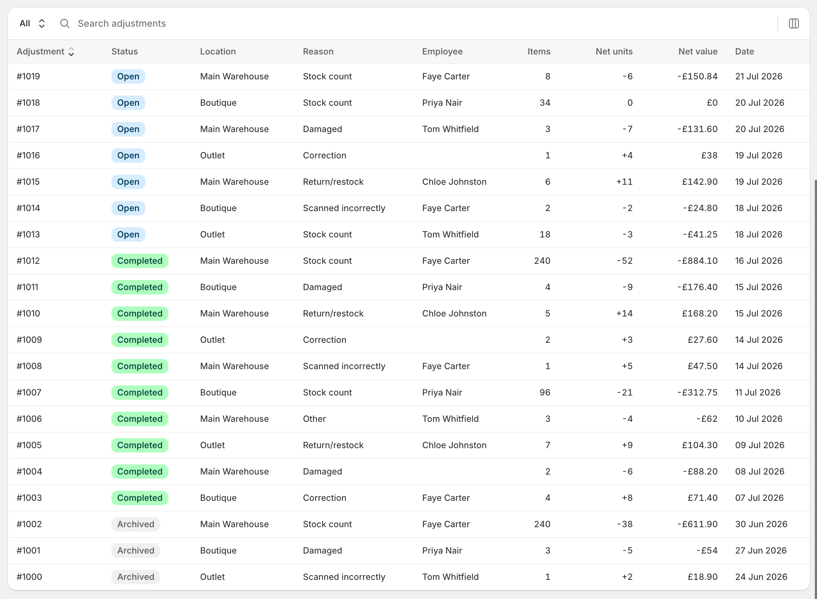Click Priya Nair in row #1007
Viewport: 817px width, 599px height.
tap(442, 393)
